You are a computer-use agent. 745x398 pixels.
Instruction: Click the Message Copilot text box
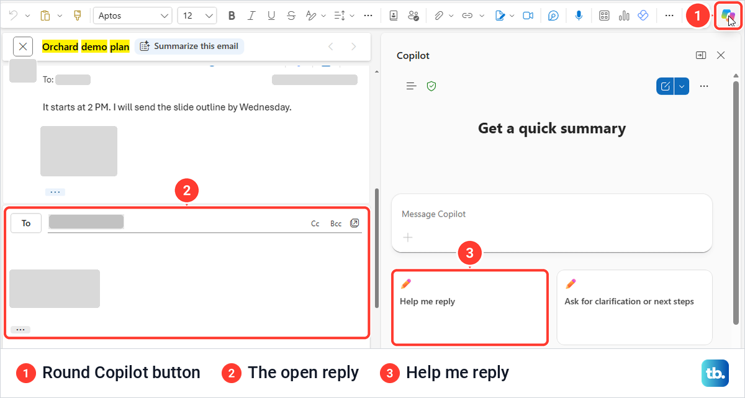click(x=552, y=223)
